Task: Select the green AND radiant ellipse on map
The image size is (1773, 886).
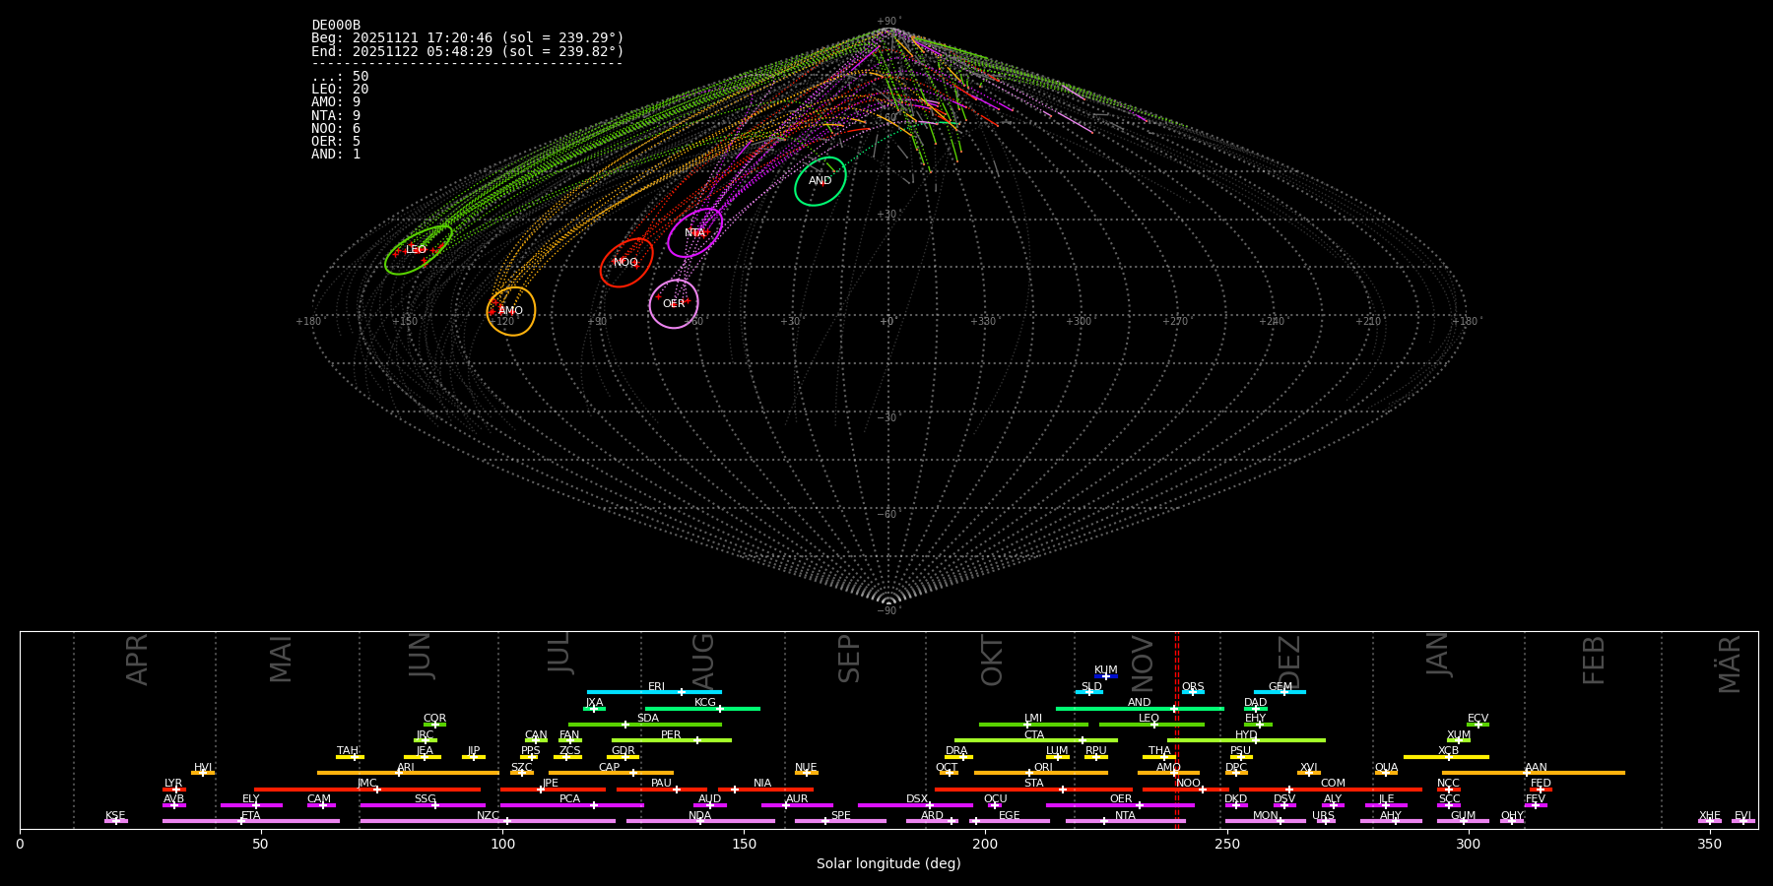Action: 821,181
